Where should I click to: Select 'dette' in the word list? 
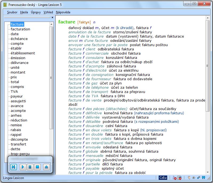(x=15, y=149)
